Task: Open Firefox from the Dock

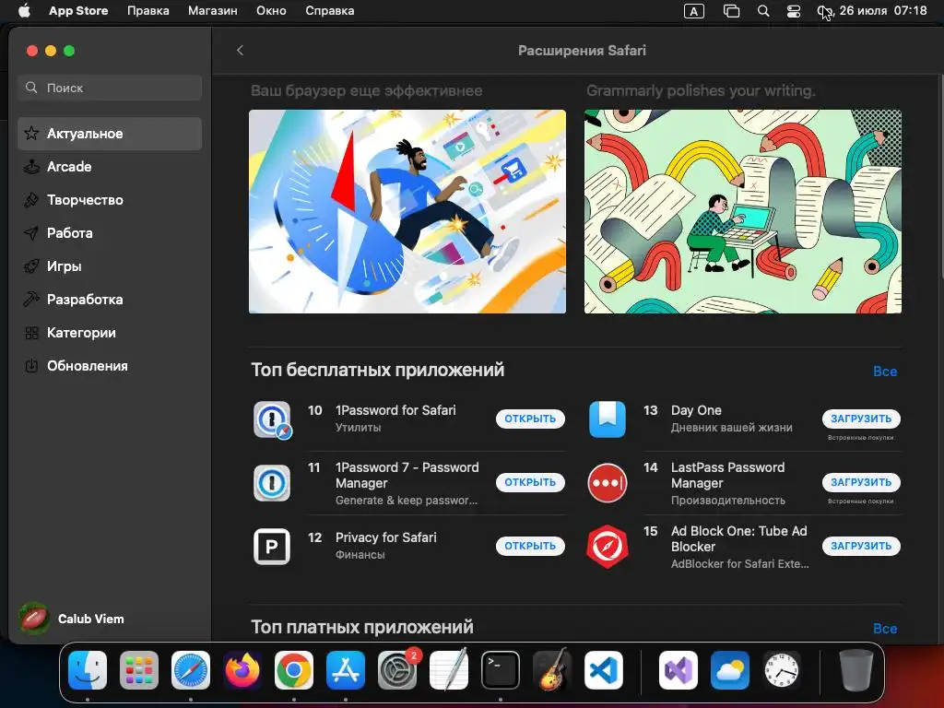Action: pyautogui.click(x=242, y=670)
